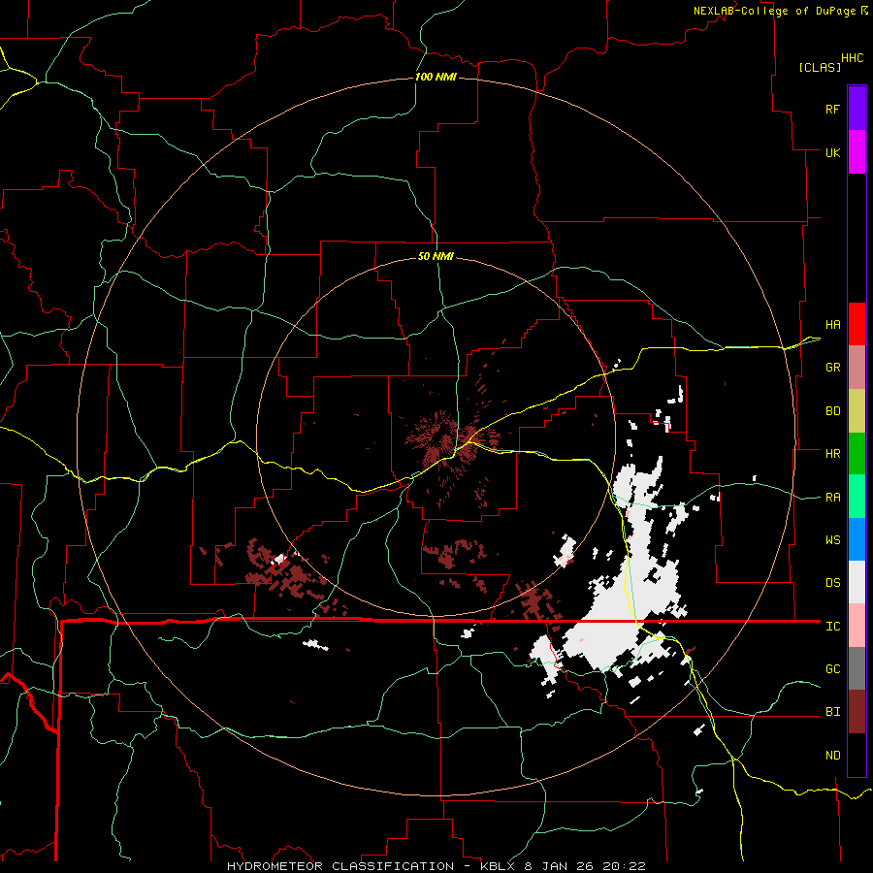Click the IC legend label
The height and width of the screenshot is (873, 873).
pos(832,627)
